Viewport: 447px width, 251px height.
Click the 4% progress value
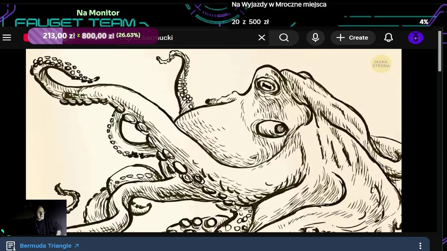coord(424,22)
